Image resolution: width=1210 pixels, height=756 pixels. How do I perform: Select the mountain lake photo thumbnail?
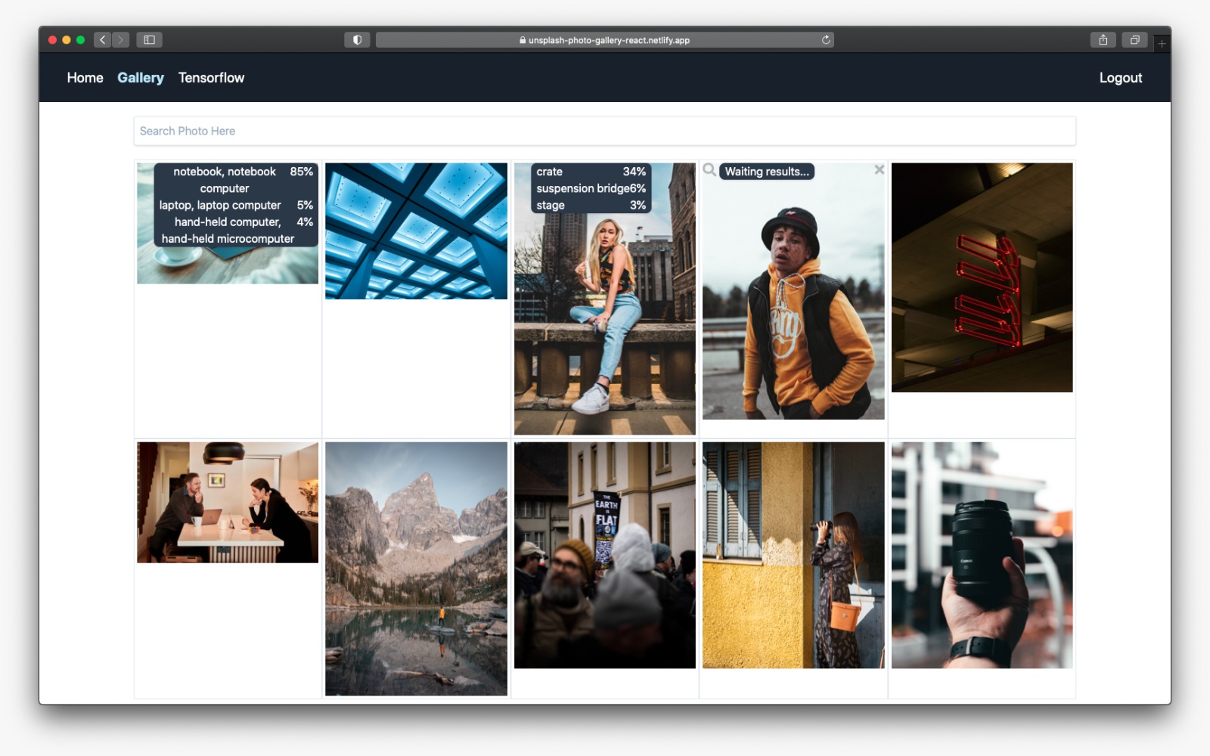416,569
